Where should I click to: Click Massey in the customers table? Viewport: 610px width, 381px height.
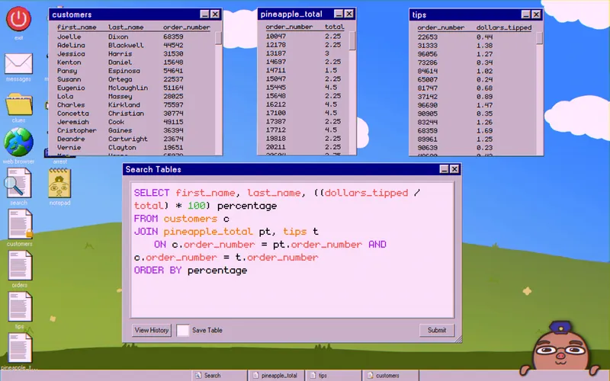120,97
